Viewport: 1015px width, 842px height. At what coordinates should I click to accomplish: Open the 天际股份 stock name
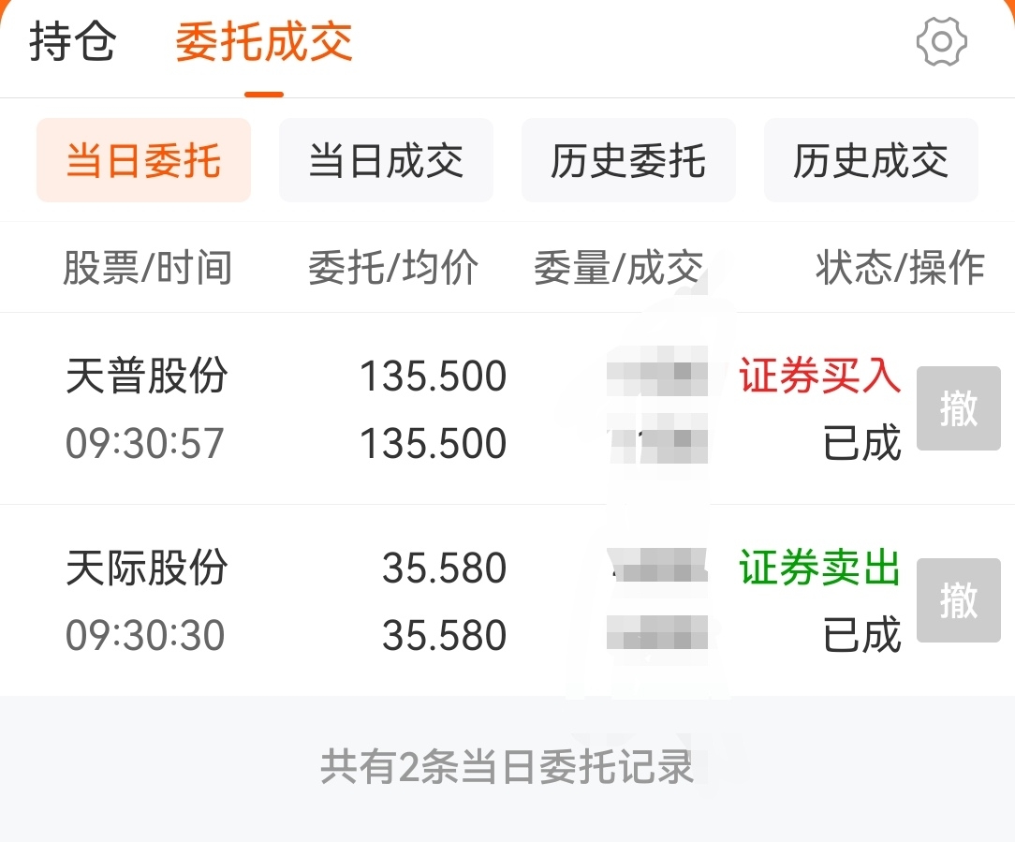tap(147, 568)
